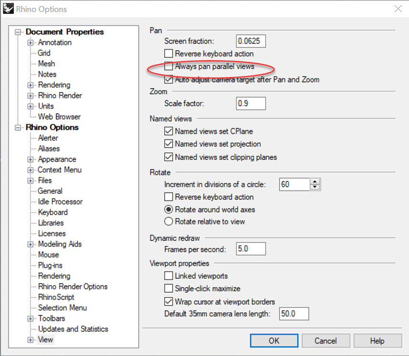Enable the Always pan parallel views option
409x356 pixels.
point(169,67)
